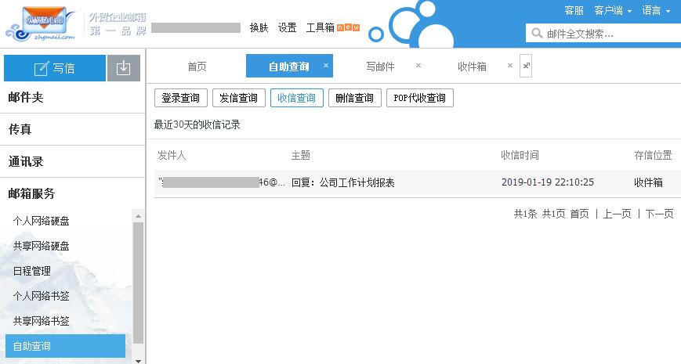Open 个人网络硬盘 in the sidebar

(x=41, y=221)
